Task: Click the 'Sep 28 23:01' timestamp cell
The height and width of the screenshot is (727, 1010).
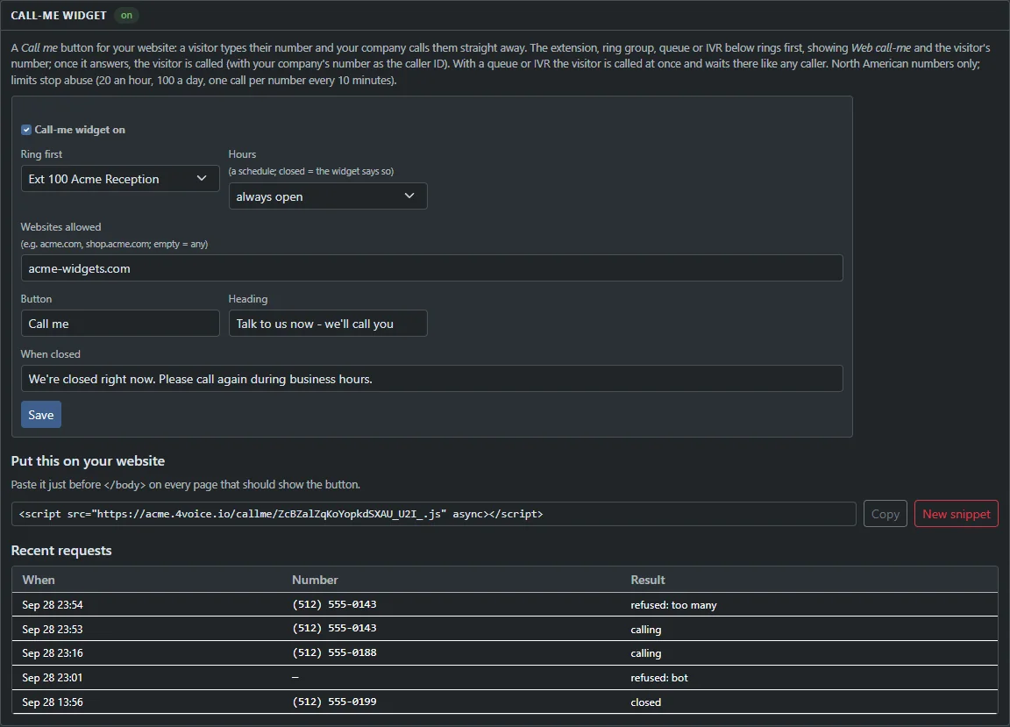Action: click(x=53, y=677)
